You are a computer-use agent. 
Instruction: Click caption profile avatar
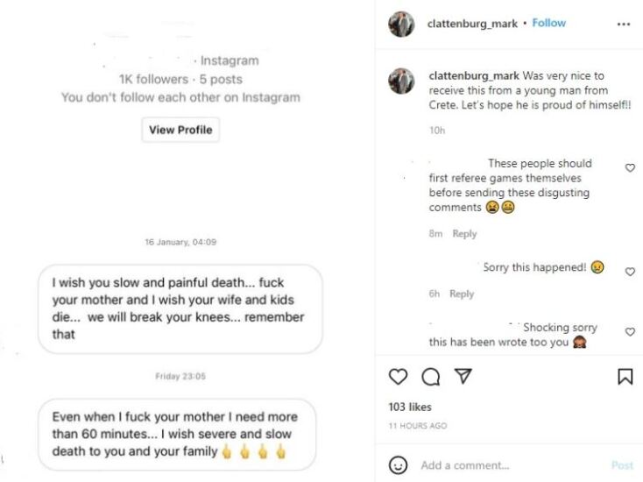pos(401,81)
